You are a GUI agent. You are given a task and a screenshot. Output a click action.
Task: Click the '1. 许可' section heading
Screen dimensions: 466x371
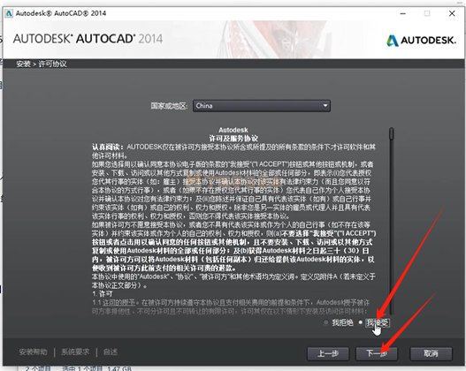[103, 294]
